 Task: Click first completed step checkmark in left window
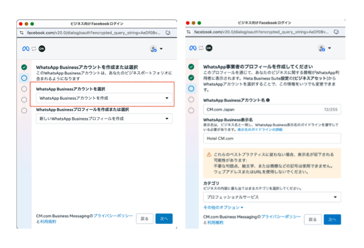click(24, 67)
